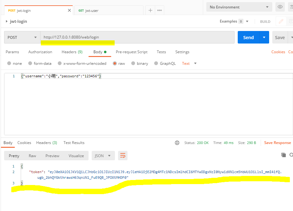Open the request Body tab
This screenshot has width=293, height=211.
pyautogui.click(x=100, y=52)
